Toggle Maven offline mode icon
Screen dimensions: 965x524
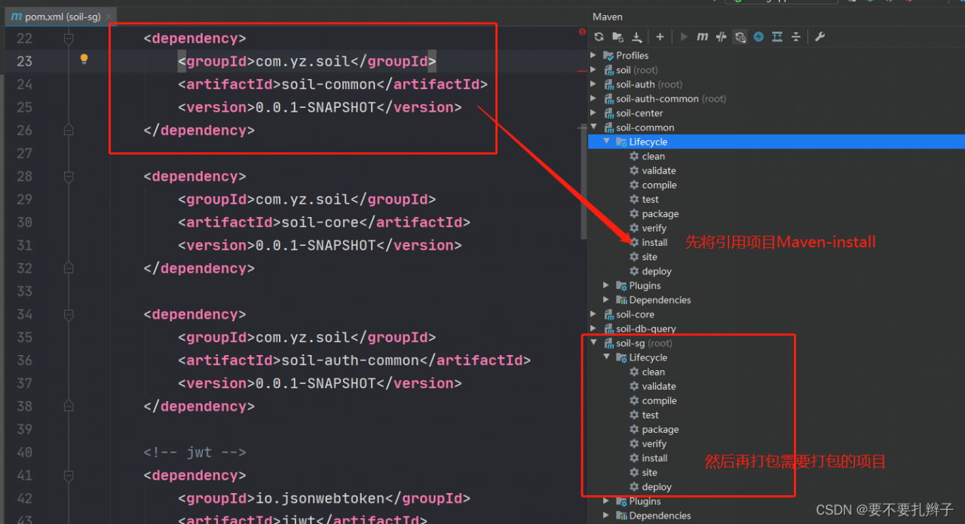click(721, 37)
